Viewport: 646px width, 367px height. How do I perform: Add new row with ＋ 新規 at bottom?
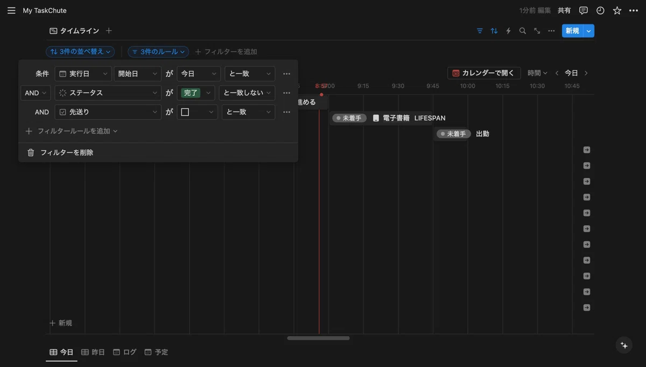coord(61,323)
